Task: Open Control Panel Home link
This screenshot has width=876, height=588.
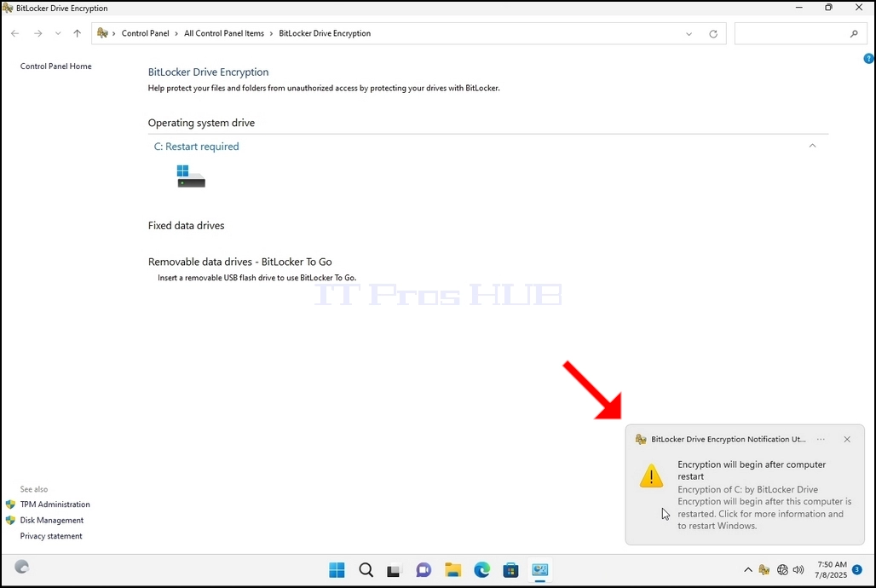Action: pos(56,66)
